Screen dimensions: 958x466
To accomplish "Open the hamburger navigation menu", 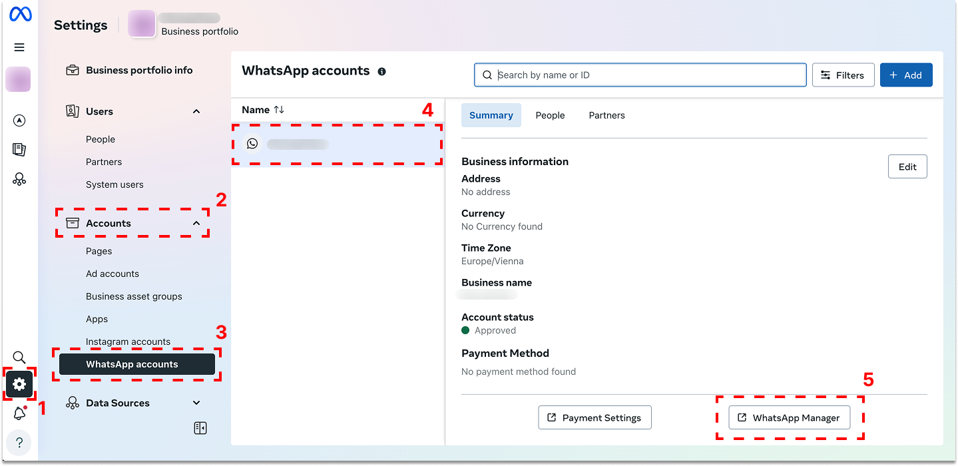I will 19,47.
